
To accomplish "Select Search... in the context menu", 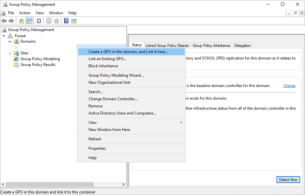I will tap(131, 92).
